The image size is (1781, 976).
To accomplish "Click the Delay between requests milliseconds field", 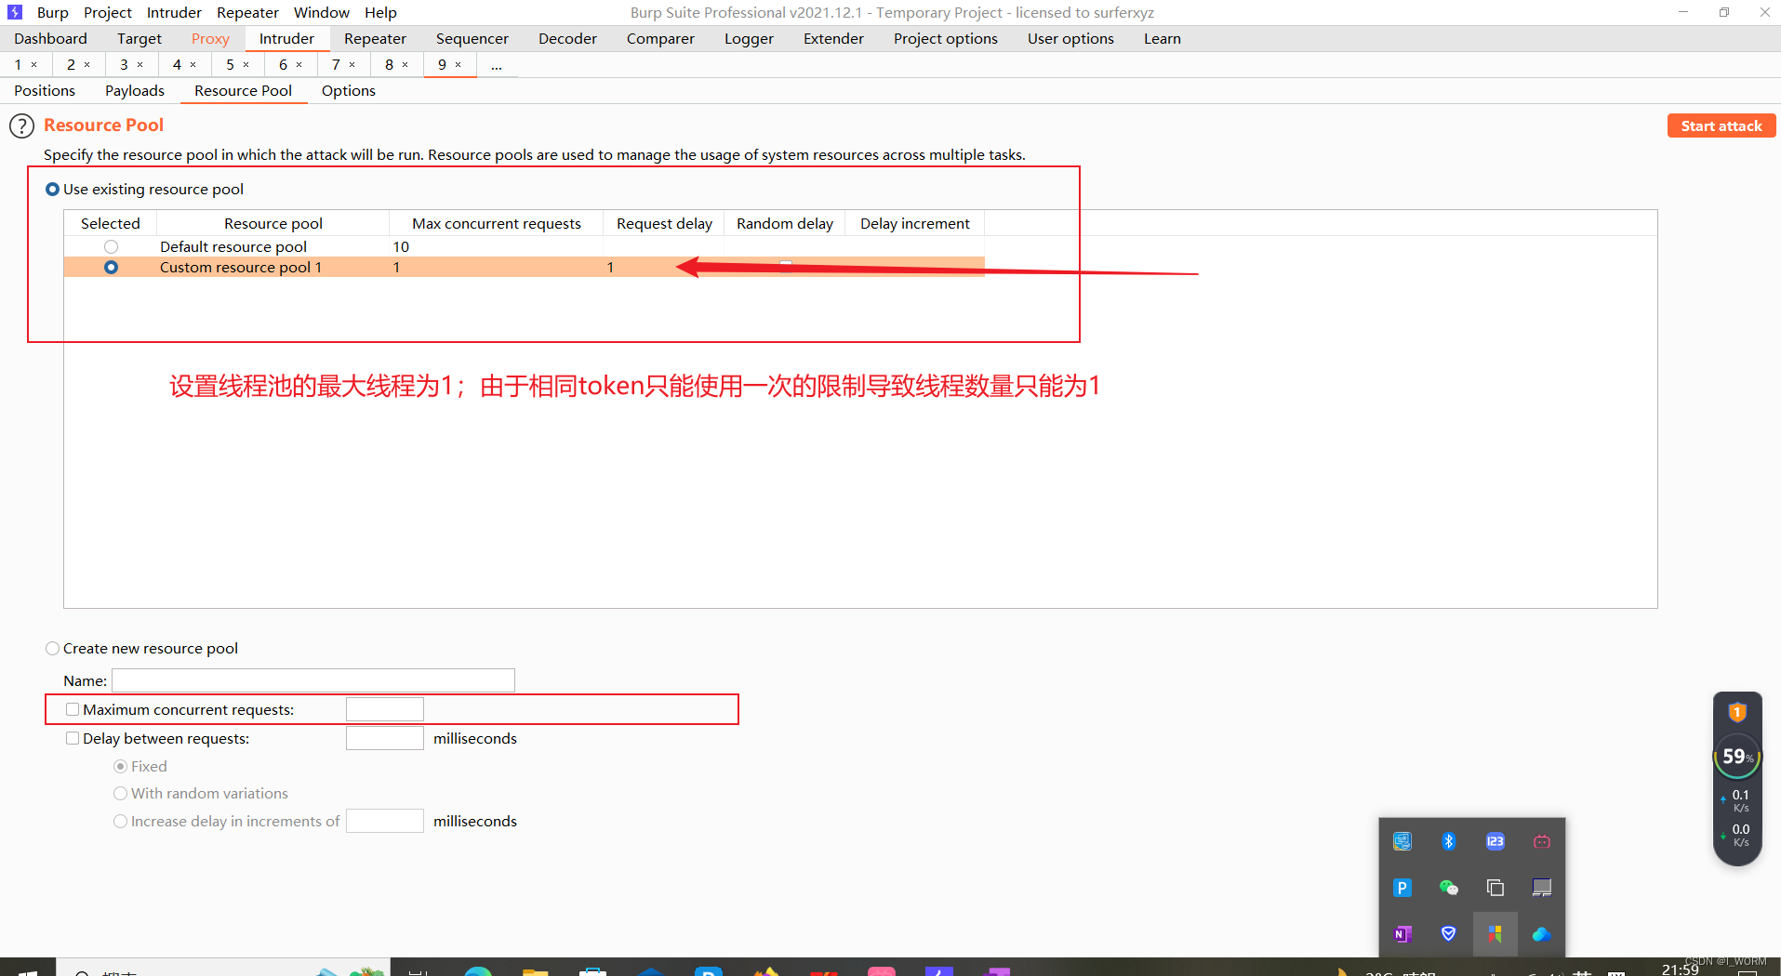I will pos(385,738).
